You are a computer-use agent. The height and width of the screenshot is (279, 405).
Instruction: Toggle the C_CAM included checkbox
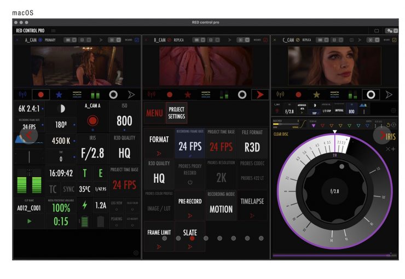395,40
